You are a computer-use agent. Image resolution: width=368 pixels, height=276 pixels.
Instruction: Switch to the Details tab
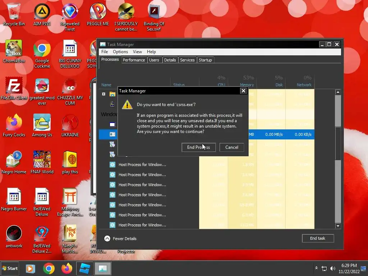point(170,60)
